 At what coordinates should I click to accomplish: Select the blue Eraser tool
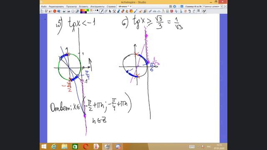point(118,11)
